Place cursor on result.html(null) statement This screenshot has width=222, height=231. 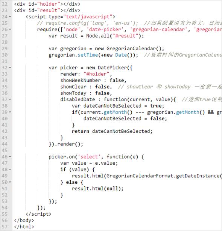[98, 189]
